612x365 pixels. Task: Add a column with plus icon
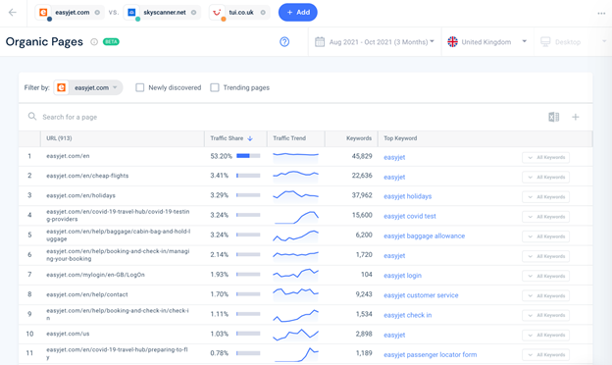click(576, 117)
